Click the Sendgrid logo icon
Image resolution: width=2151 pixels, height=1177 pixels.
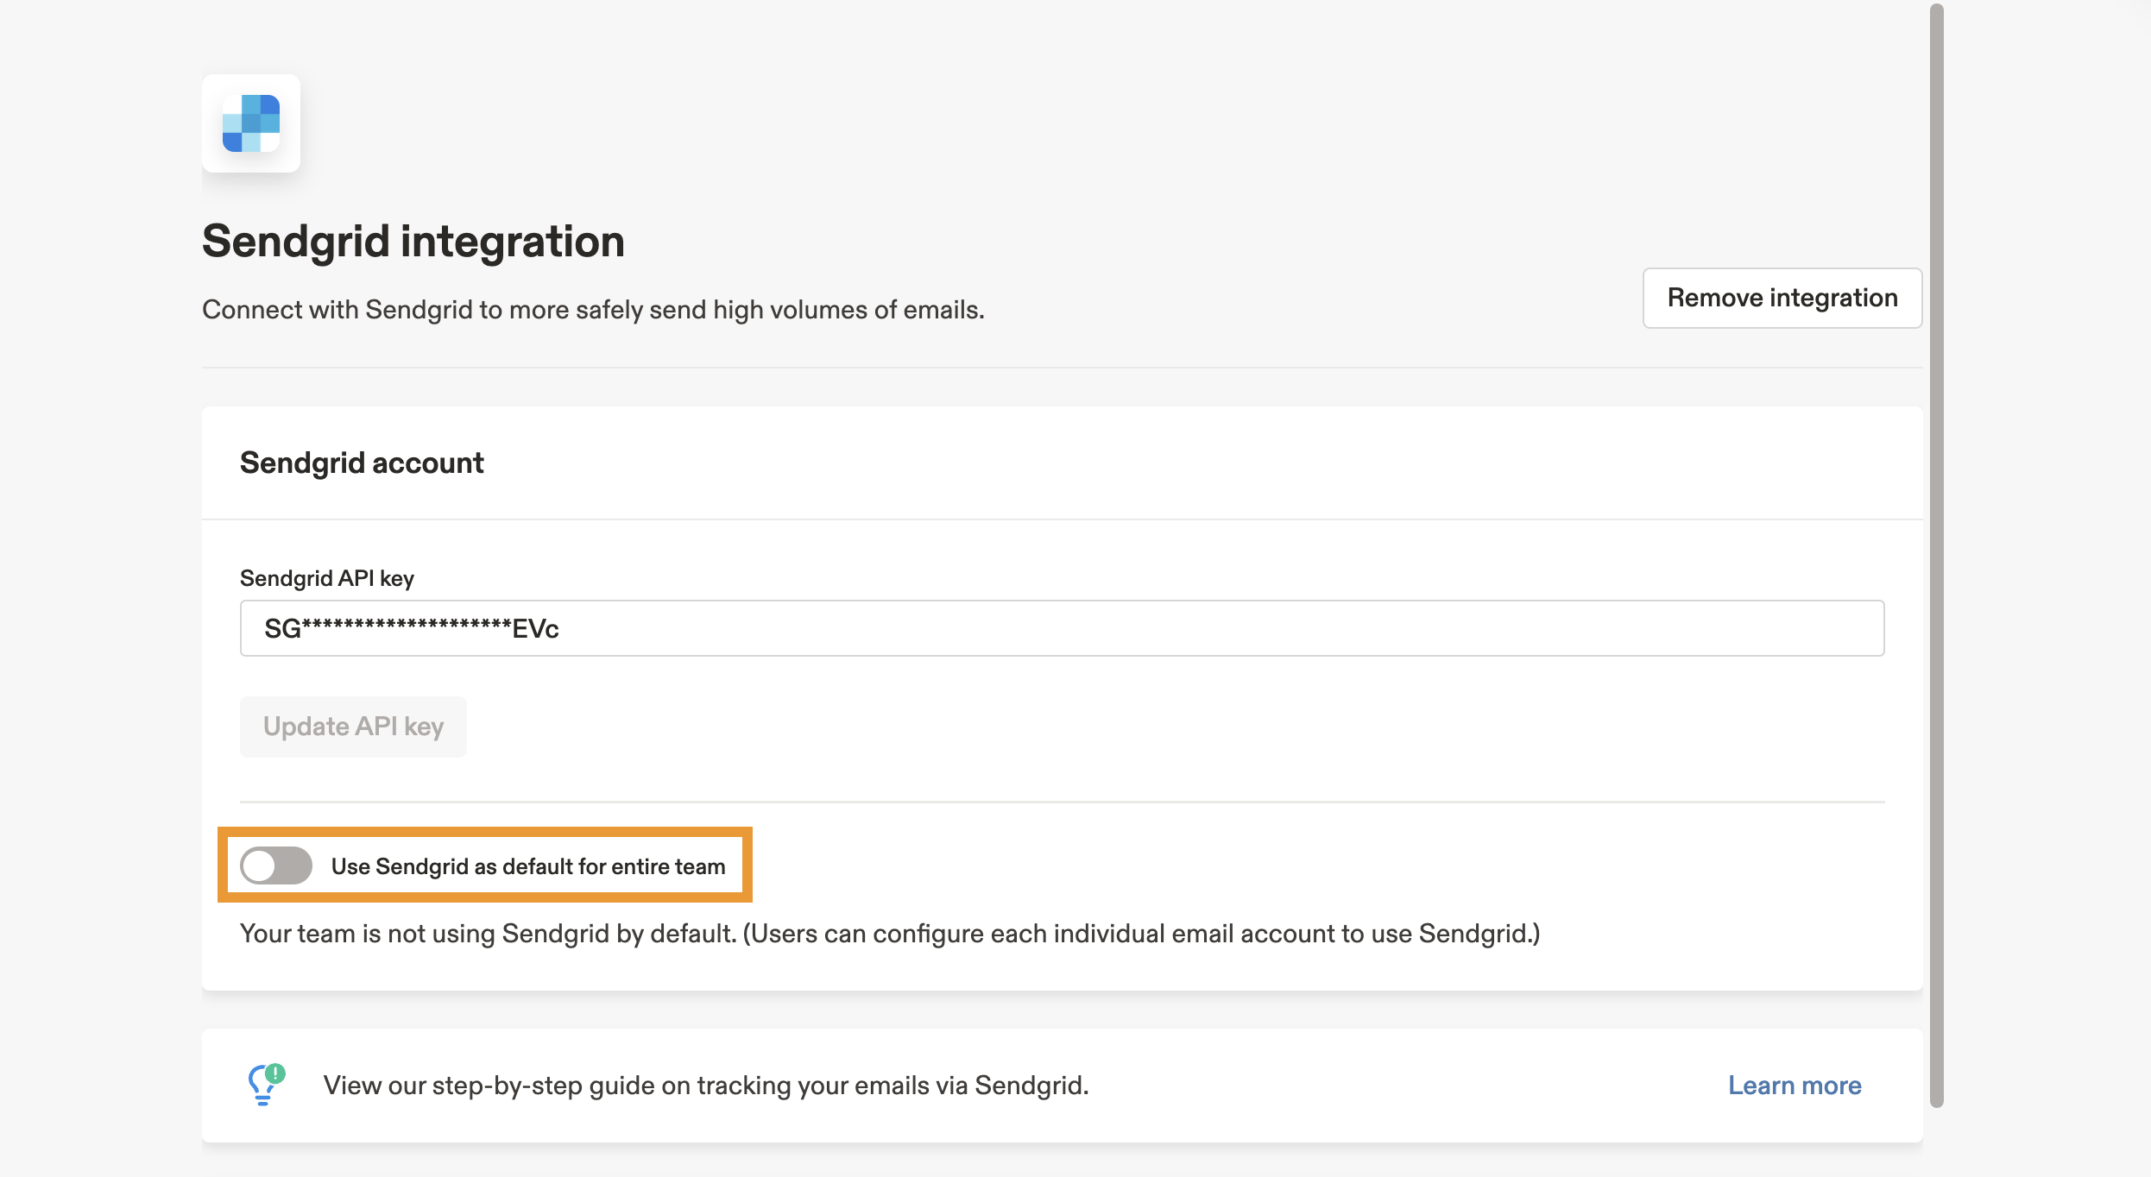tap(251, 123)
